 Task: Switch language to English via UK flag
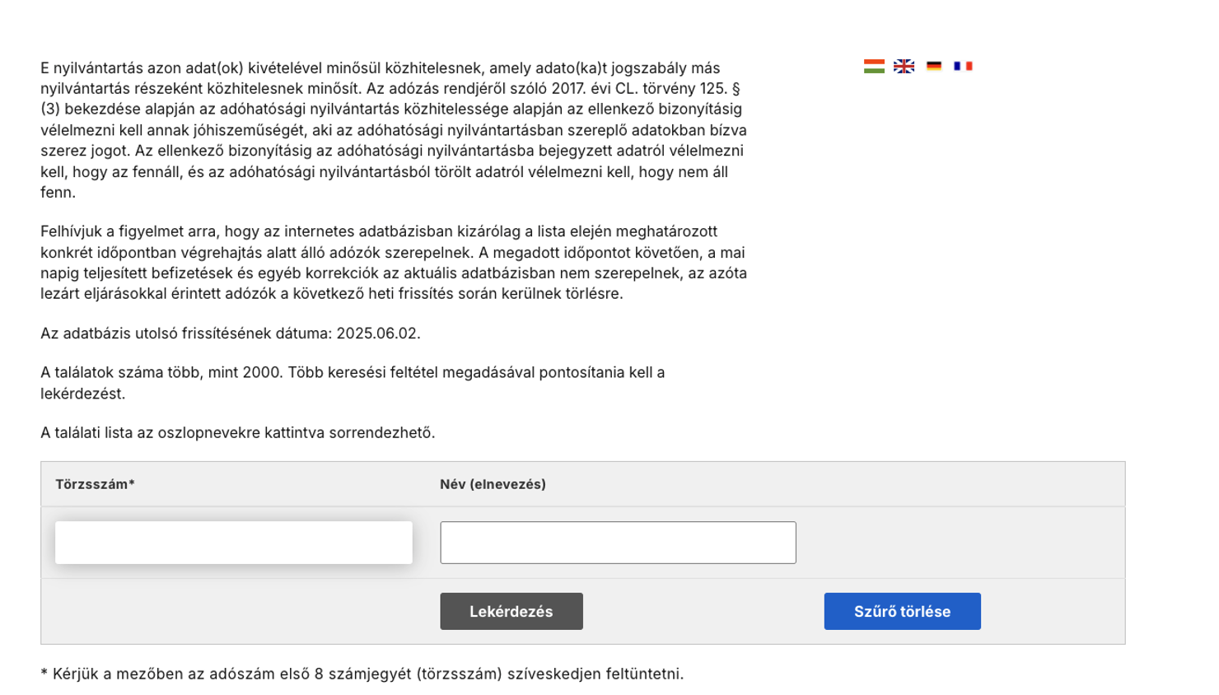904,66
